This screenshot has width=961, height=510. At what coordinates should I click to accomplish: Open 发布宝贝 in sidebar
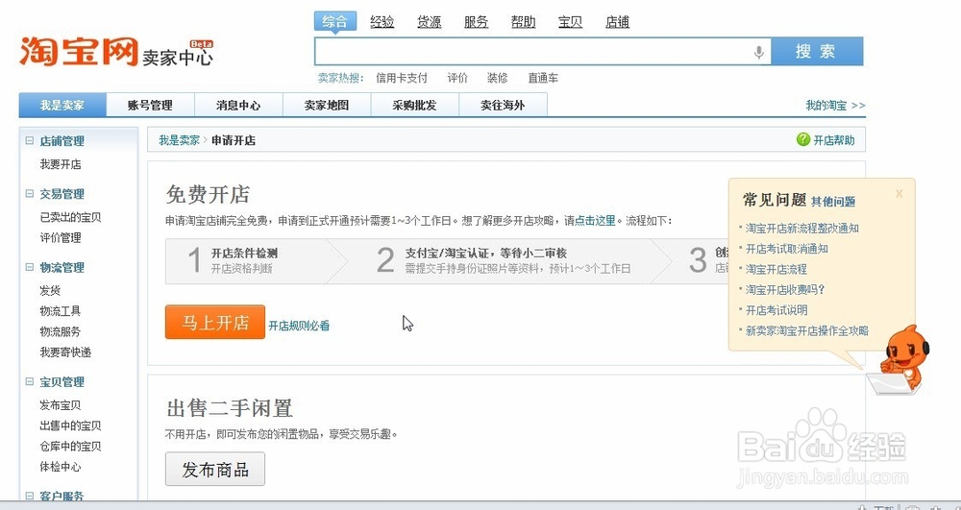(x=60, y=405)
